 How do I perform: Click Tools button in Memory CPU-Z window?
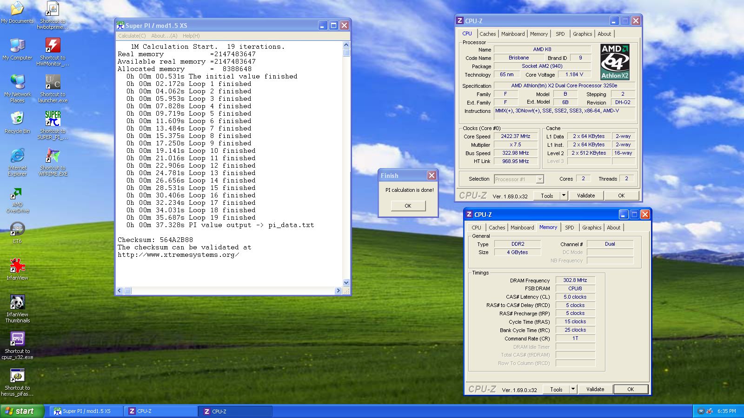(x=556, y=389)
